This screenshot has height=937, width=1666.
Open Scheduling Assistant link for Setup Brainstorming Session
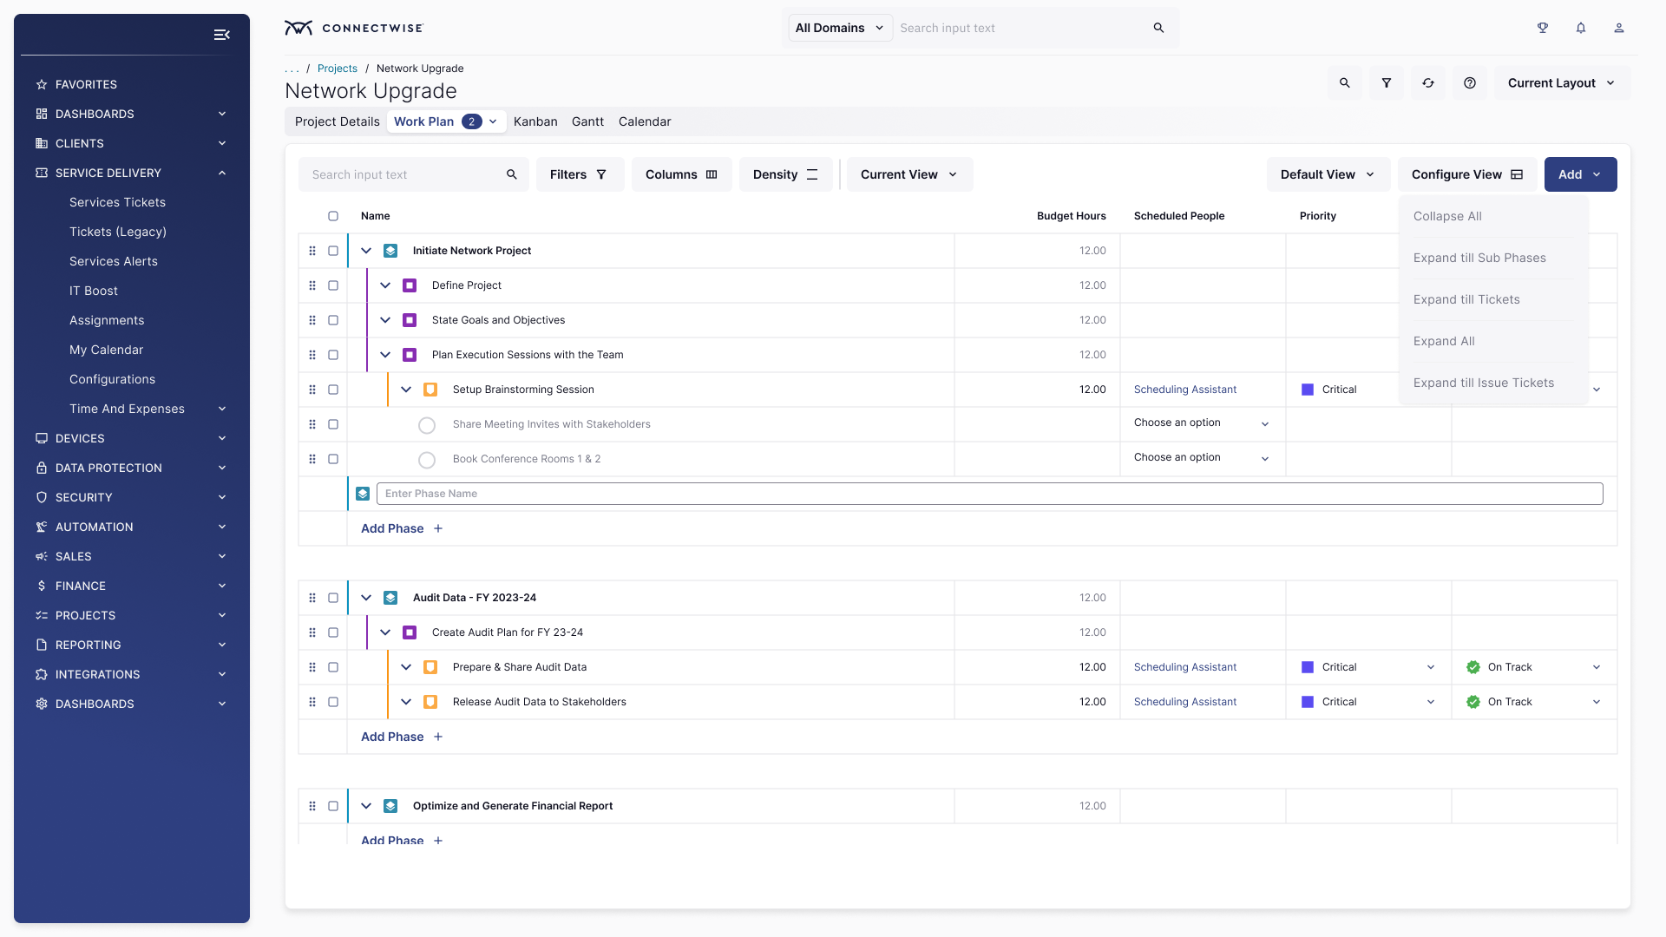(1184, 390)
